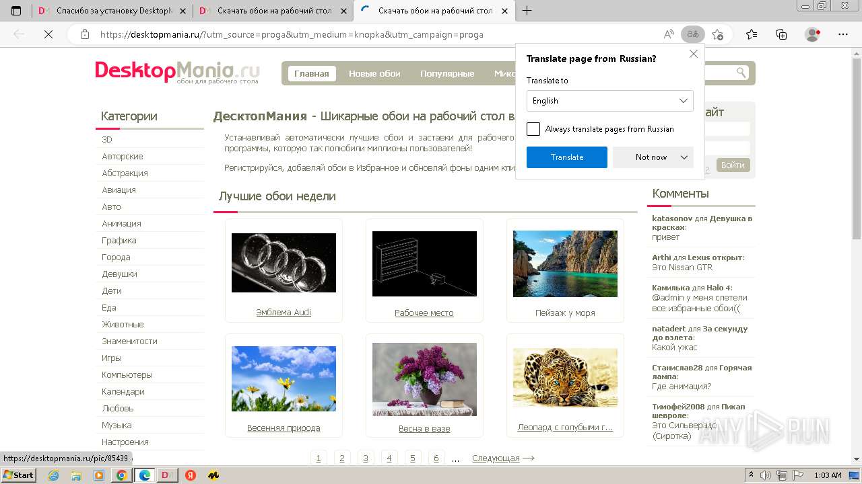Enable Always translate pages from Russian
862x484 pixels.
(533, 129)
